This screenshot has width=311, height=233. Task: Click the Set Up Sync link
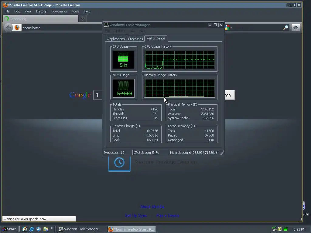136,215
